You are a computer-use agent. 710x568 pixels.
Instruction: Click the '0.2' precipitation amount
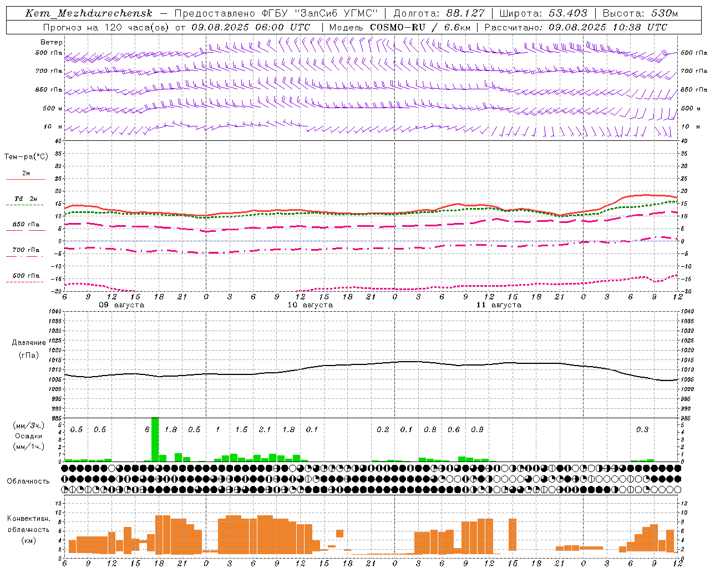[x=383, y=430]
